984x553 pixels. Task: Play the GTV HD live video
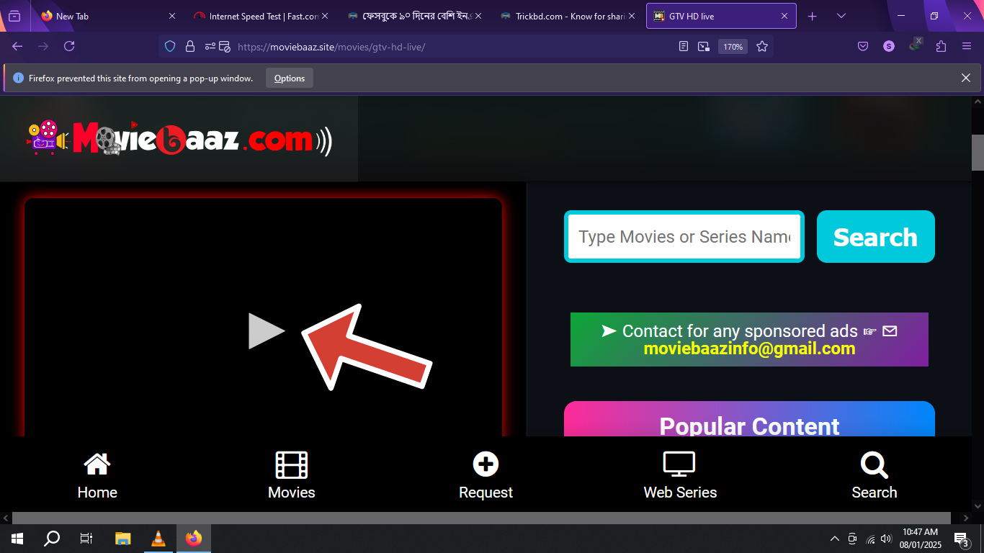click(266, 331)
